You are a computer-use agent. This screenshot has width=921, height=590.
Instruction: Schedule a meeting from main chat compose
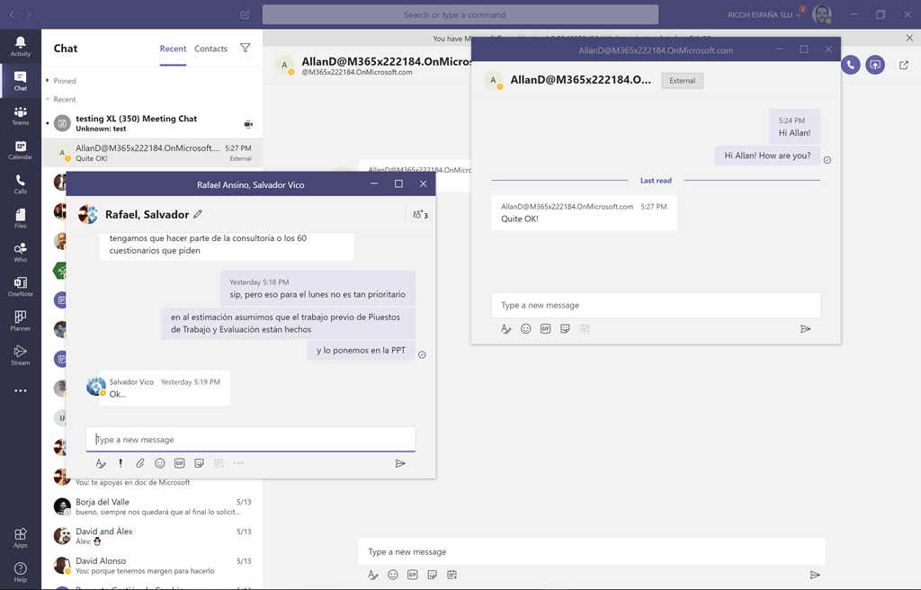[452, 575]
